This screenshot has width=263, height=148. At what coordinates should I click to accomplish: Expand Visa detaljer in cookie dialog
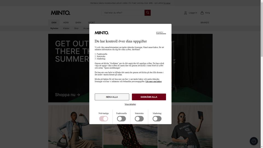[130, 104]
